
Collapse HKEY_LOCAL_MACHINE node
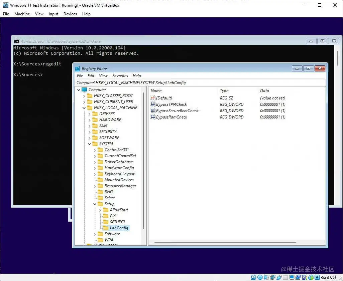[x=84, y=108]
